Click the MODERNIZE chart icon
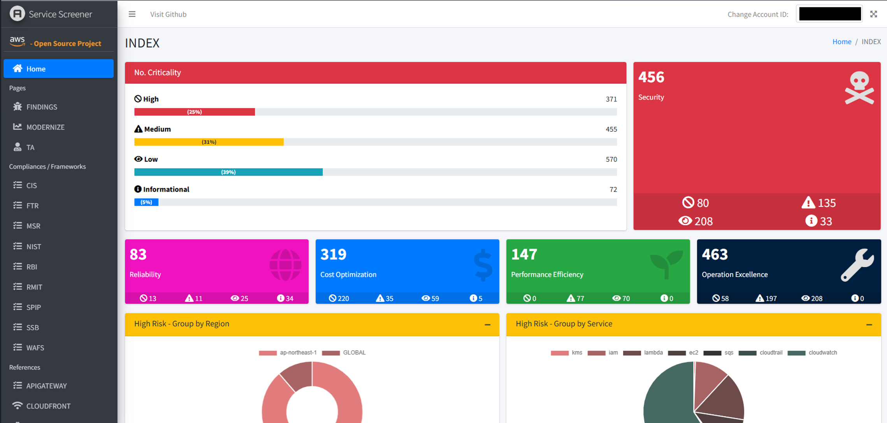 pyautogui.click(x=18, y=127)
